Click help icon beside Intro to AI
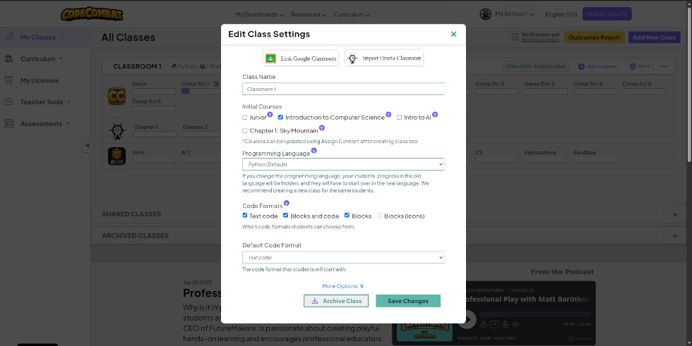Image resolution: width=692 pixels, height=346 pixels. (435, 114)
